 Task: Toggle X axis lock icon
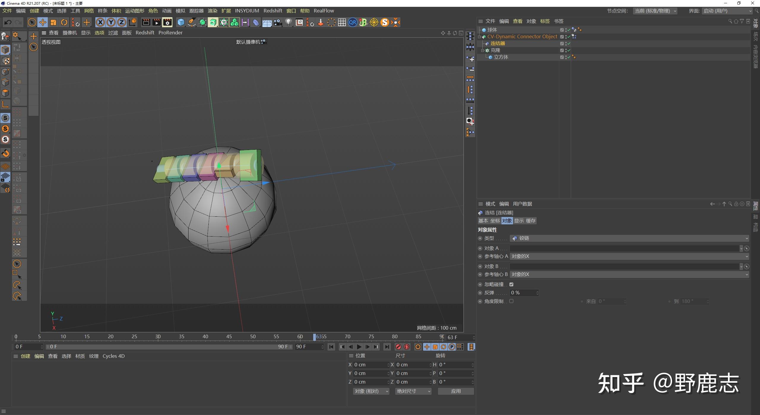pos(100,22)
